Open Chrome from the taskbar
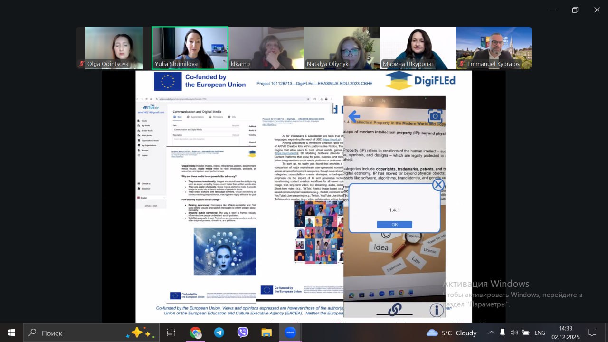 [195, 332]
